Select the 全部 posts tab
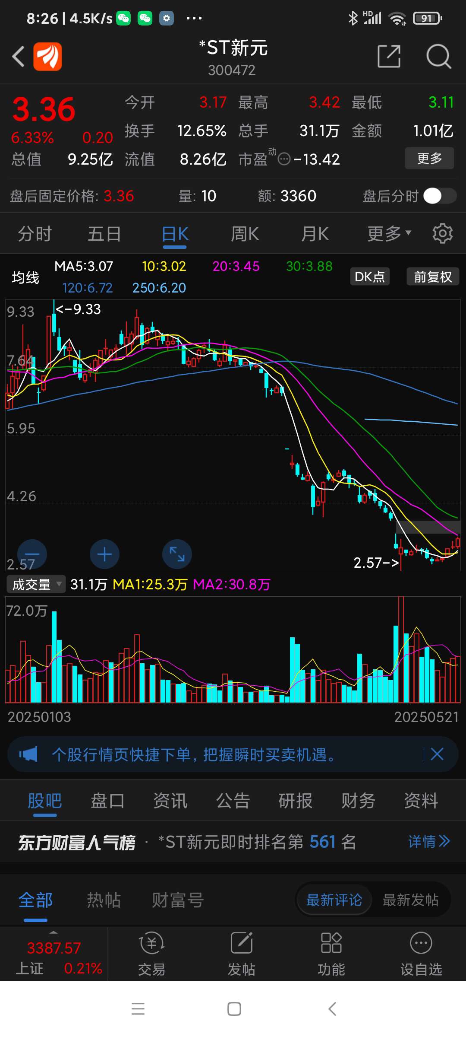 [35, 900]
